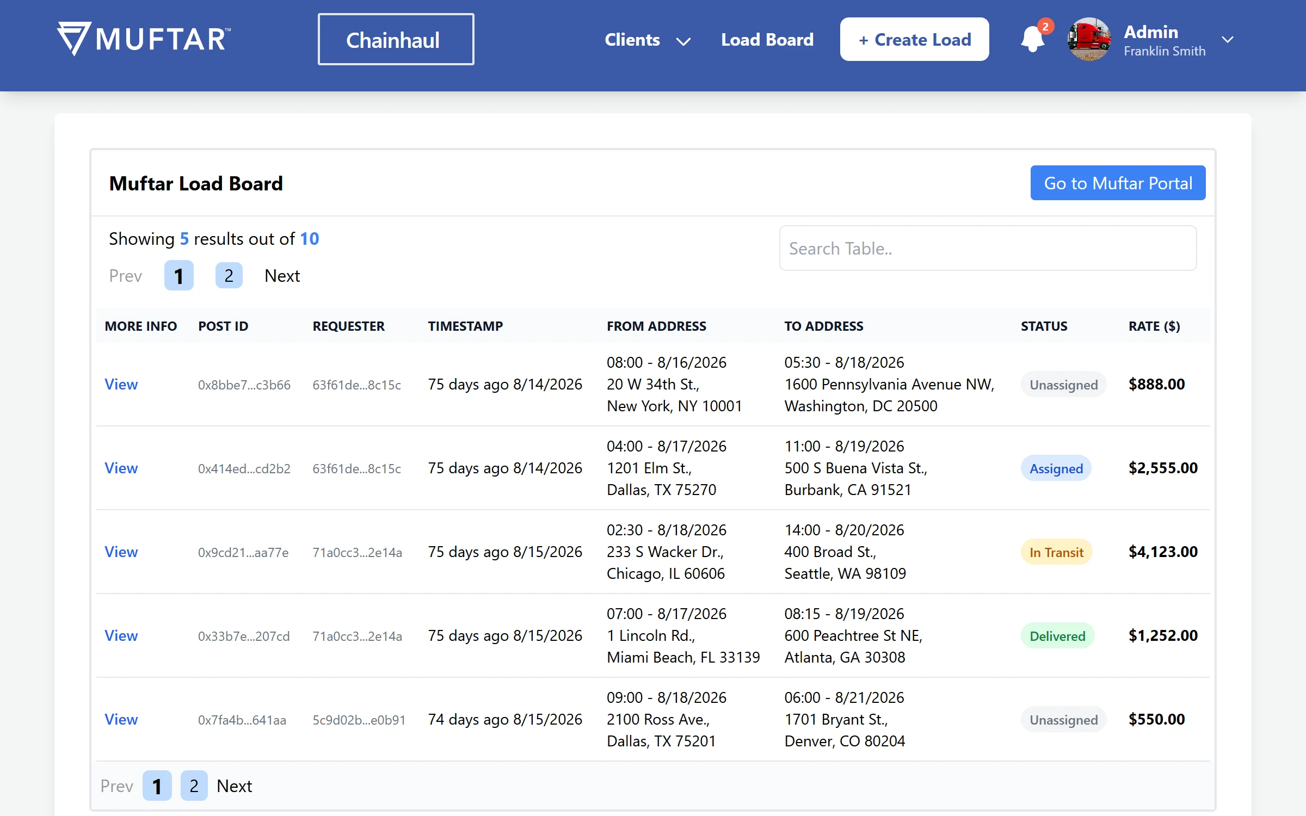Select page 1 in top pagination
Image resolution: width=1306 pixels, height=816 pixels.
(178, 275)
